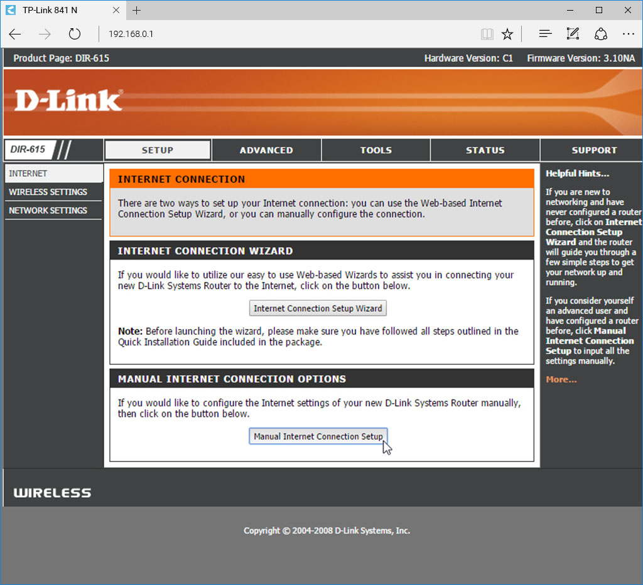Viewport: 643px width, 585px height.
Task: Go to the STATUS tab
Action: click(485, 150)
